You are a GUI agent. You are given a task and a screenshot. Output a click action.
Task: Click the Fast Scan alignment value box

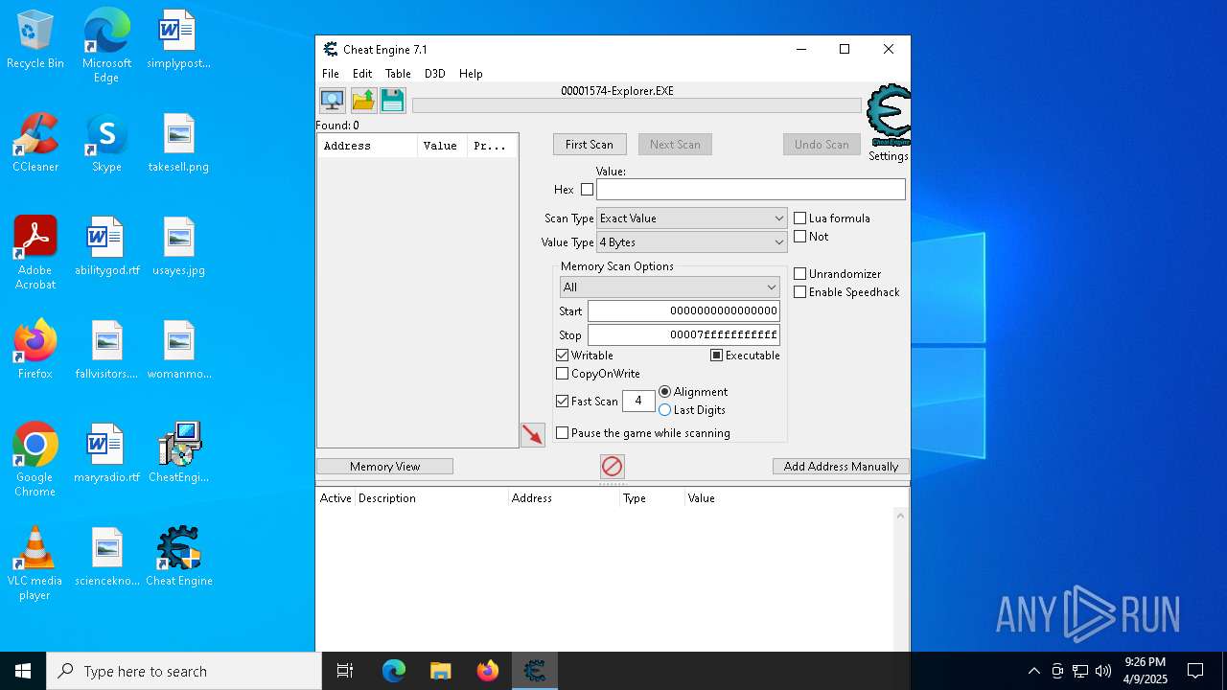coord(638,402)
